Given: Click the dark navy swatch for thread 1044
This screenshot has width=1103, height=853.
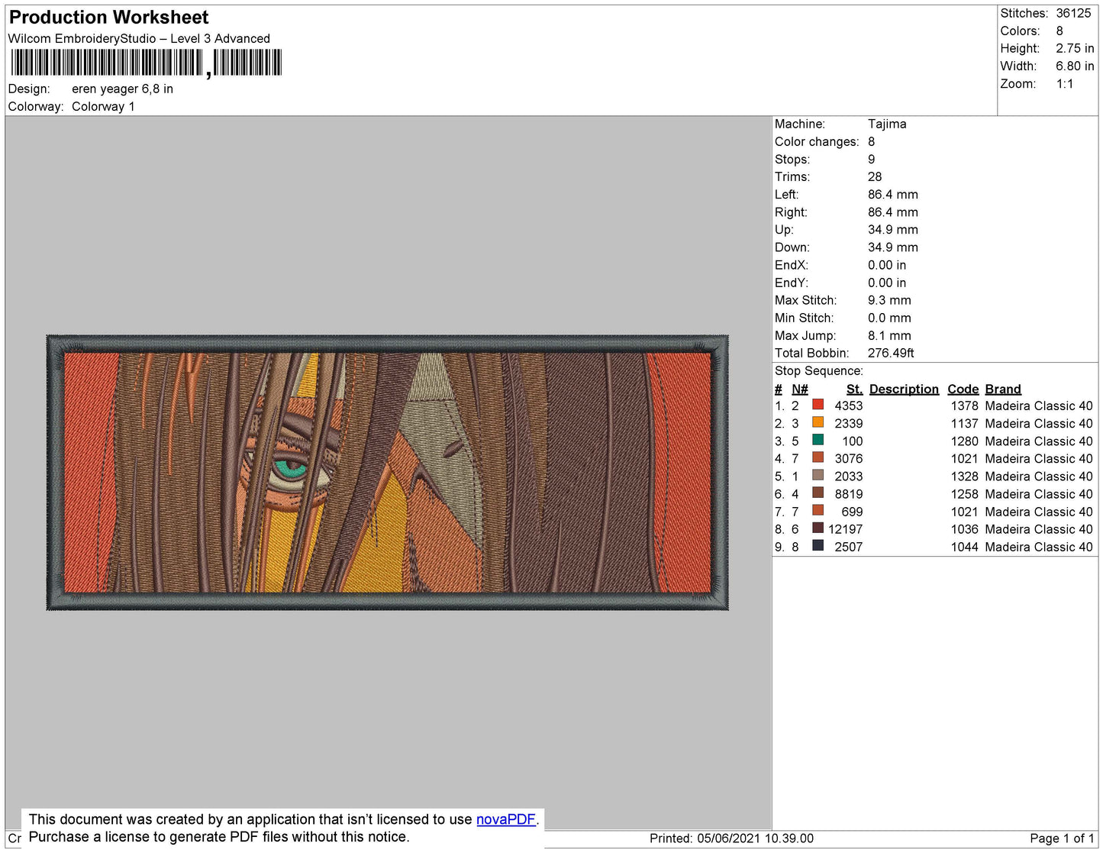Looking at the screenshot, I should pyautogui.click(x=818, y=546).
